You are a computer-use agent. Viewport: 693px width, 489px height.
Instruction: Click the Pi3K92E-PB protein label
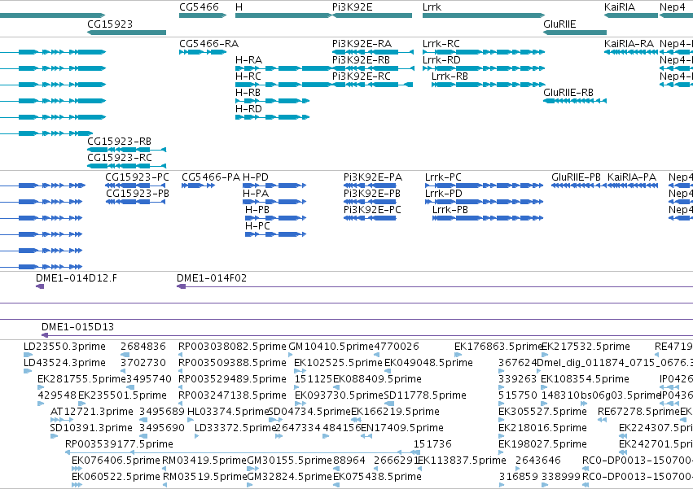372,194
